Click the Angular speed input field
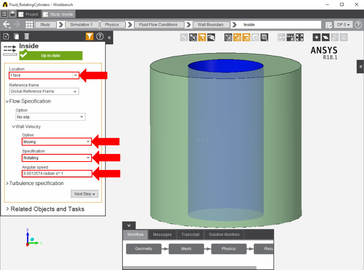364x270 pixels. 57,173
